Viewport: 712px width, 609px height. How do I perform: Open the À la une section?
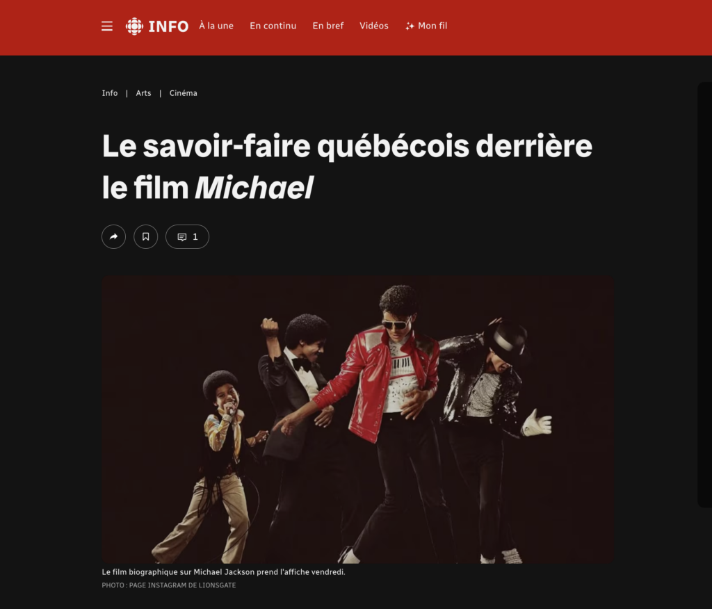(216, 26)
